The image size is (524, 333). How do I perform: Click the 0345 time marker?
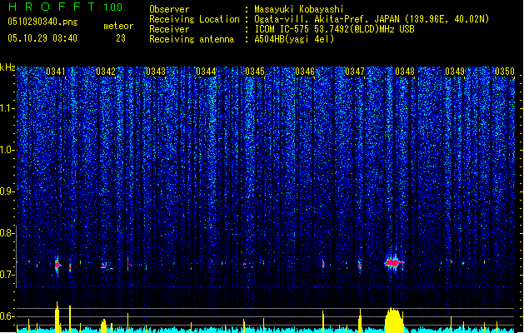click(255, 72)
